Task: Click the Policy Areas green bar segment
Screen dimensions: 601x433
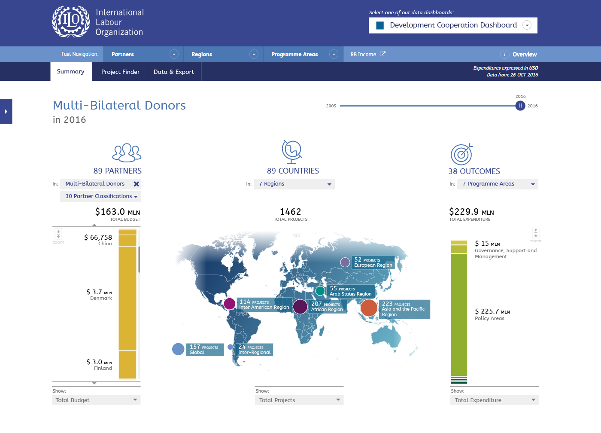Action: [x=459, y=314]
